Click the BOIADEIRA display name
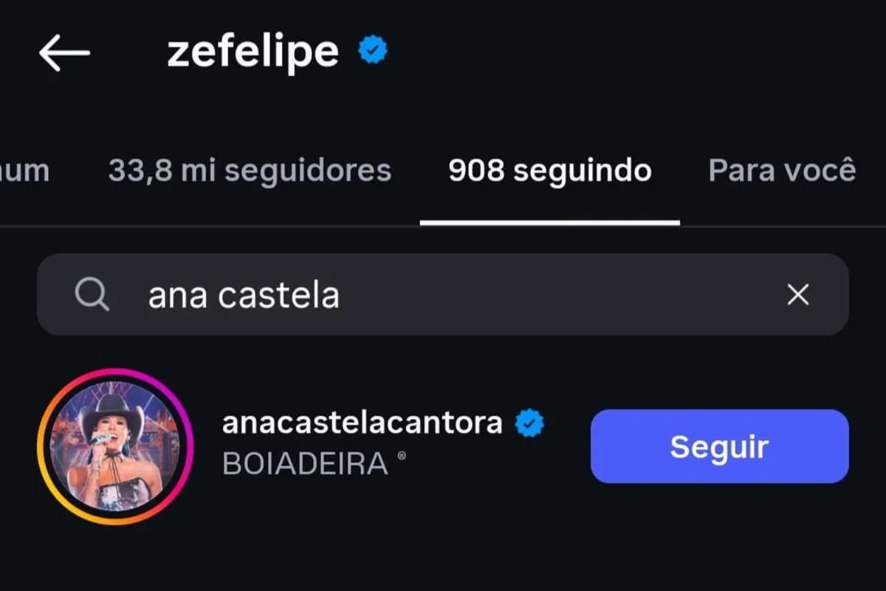This screenshot has height=591, width=886. pos(305,463)
